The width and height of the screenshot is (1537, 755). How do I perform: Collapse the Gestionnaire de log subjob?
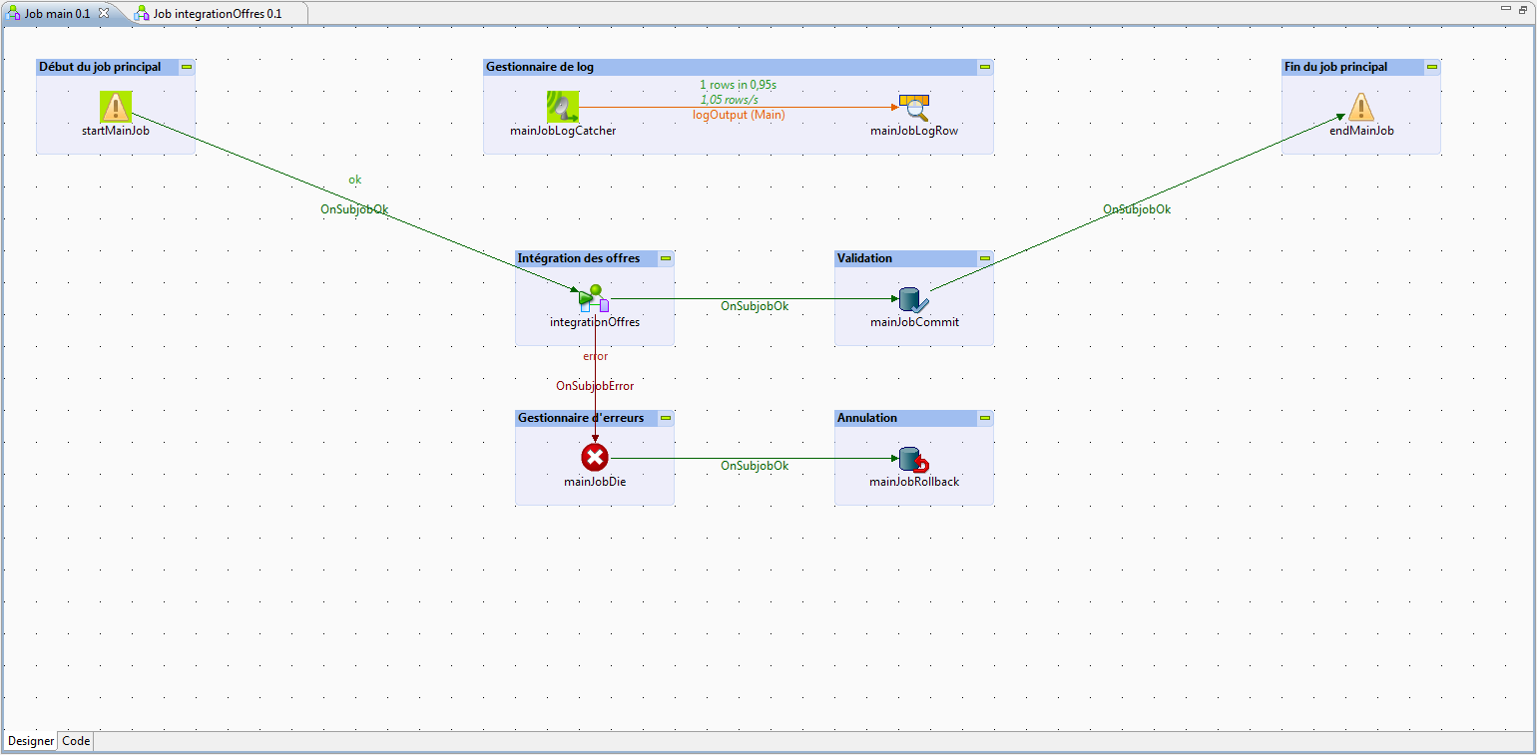tap(985, 67)
